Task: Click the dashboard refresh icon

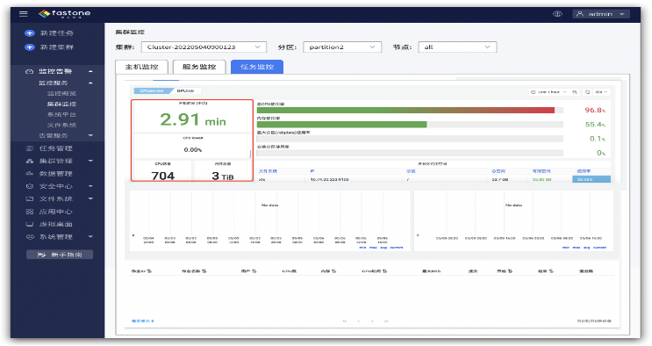Action: [588, 92]
